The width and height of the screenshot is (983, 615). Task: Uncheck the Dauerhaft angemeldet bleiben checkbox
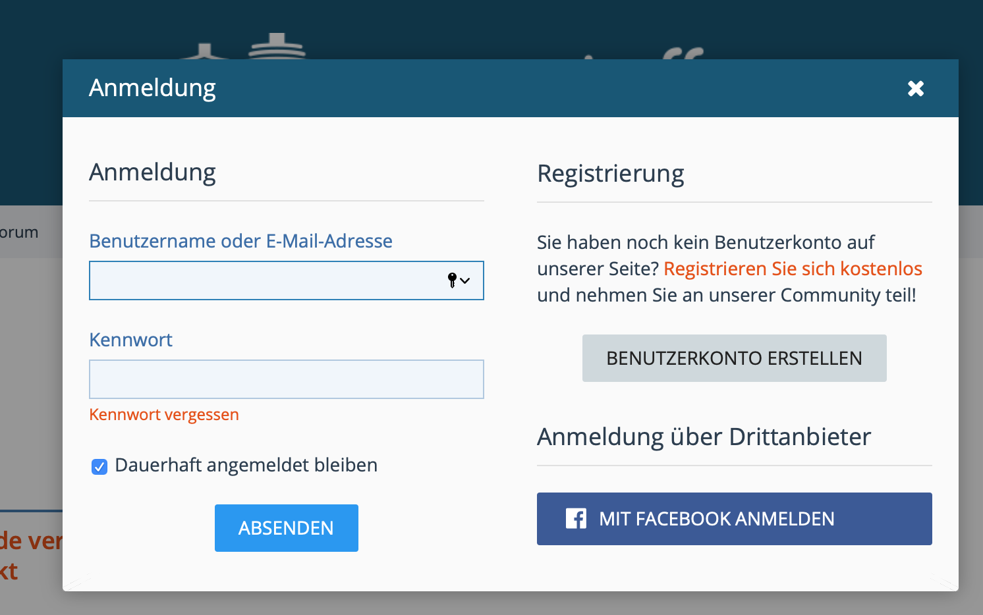99,467
